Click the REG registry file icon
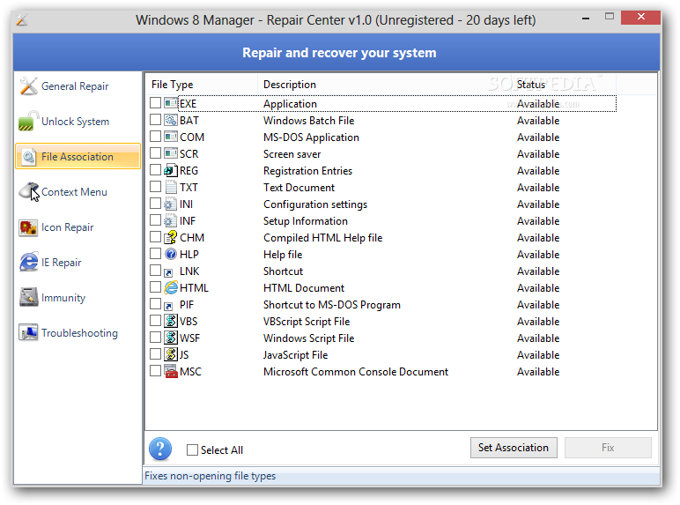 (171, 170)
